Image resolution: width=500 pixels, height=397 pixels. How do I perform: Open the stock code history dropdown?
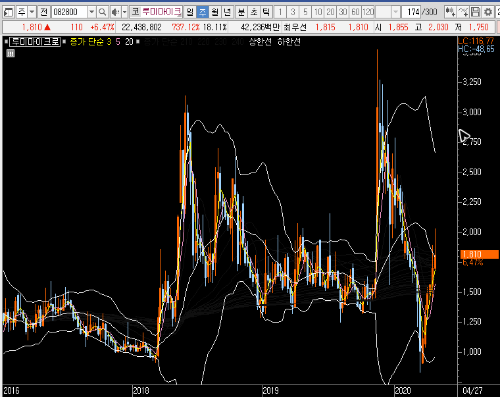coord(91,13)
